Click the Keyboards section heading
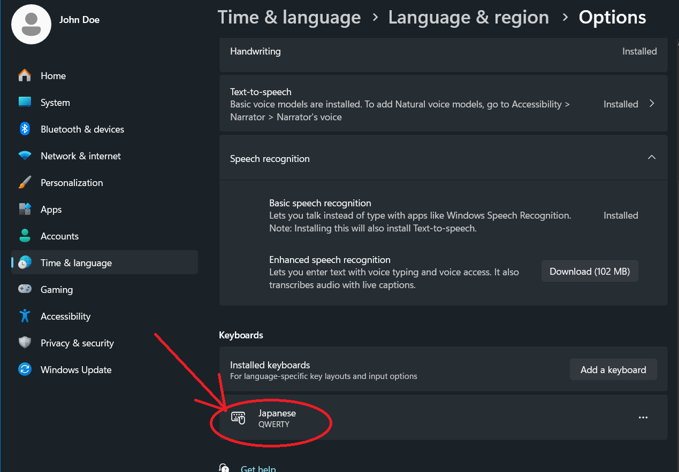The height and width of the screenshot is (472, 679). [241, 335]
